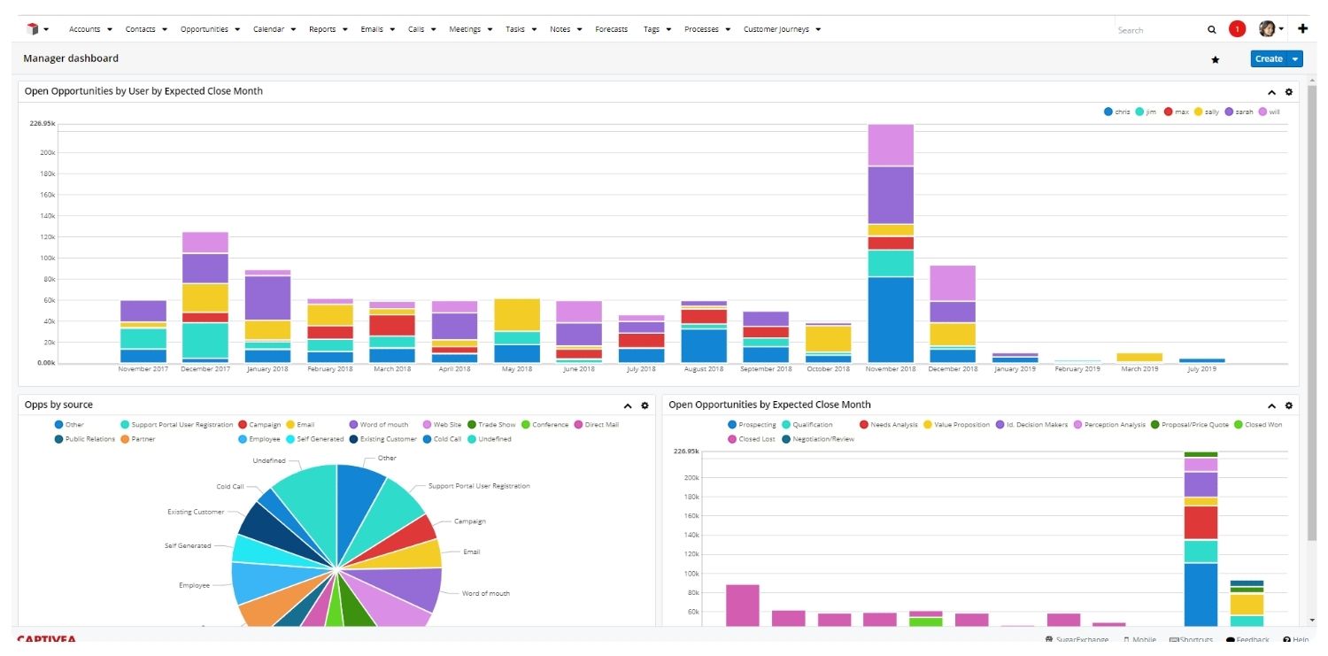The height and width of the screenshot is (656, 1328).
Task: Favorite the dashboard with the star icon
Action: click(1216, 59)
